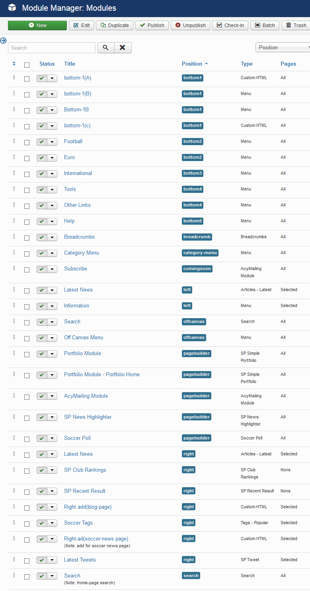Click the magnifier search icon button

click(x=105, y=48)
